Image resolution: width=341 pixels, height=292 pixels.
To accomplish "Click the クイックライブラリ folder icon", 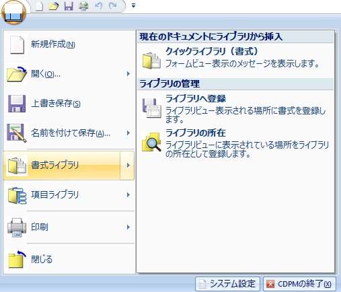I will point(151,60).
